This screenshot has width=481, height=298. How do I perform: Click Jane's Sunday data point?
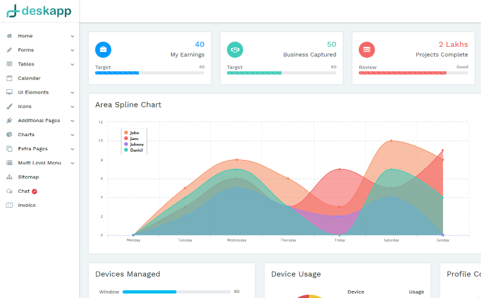[442, 150]
